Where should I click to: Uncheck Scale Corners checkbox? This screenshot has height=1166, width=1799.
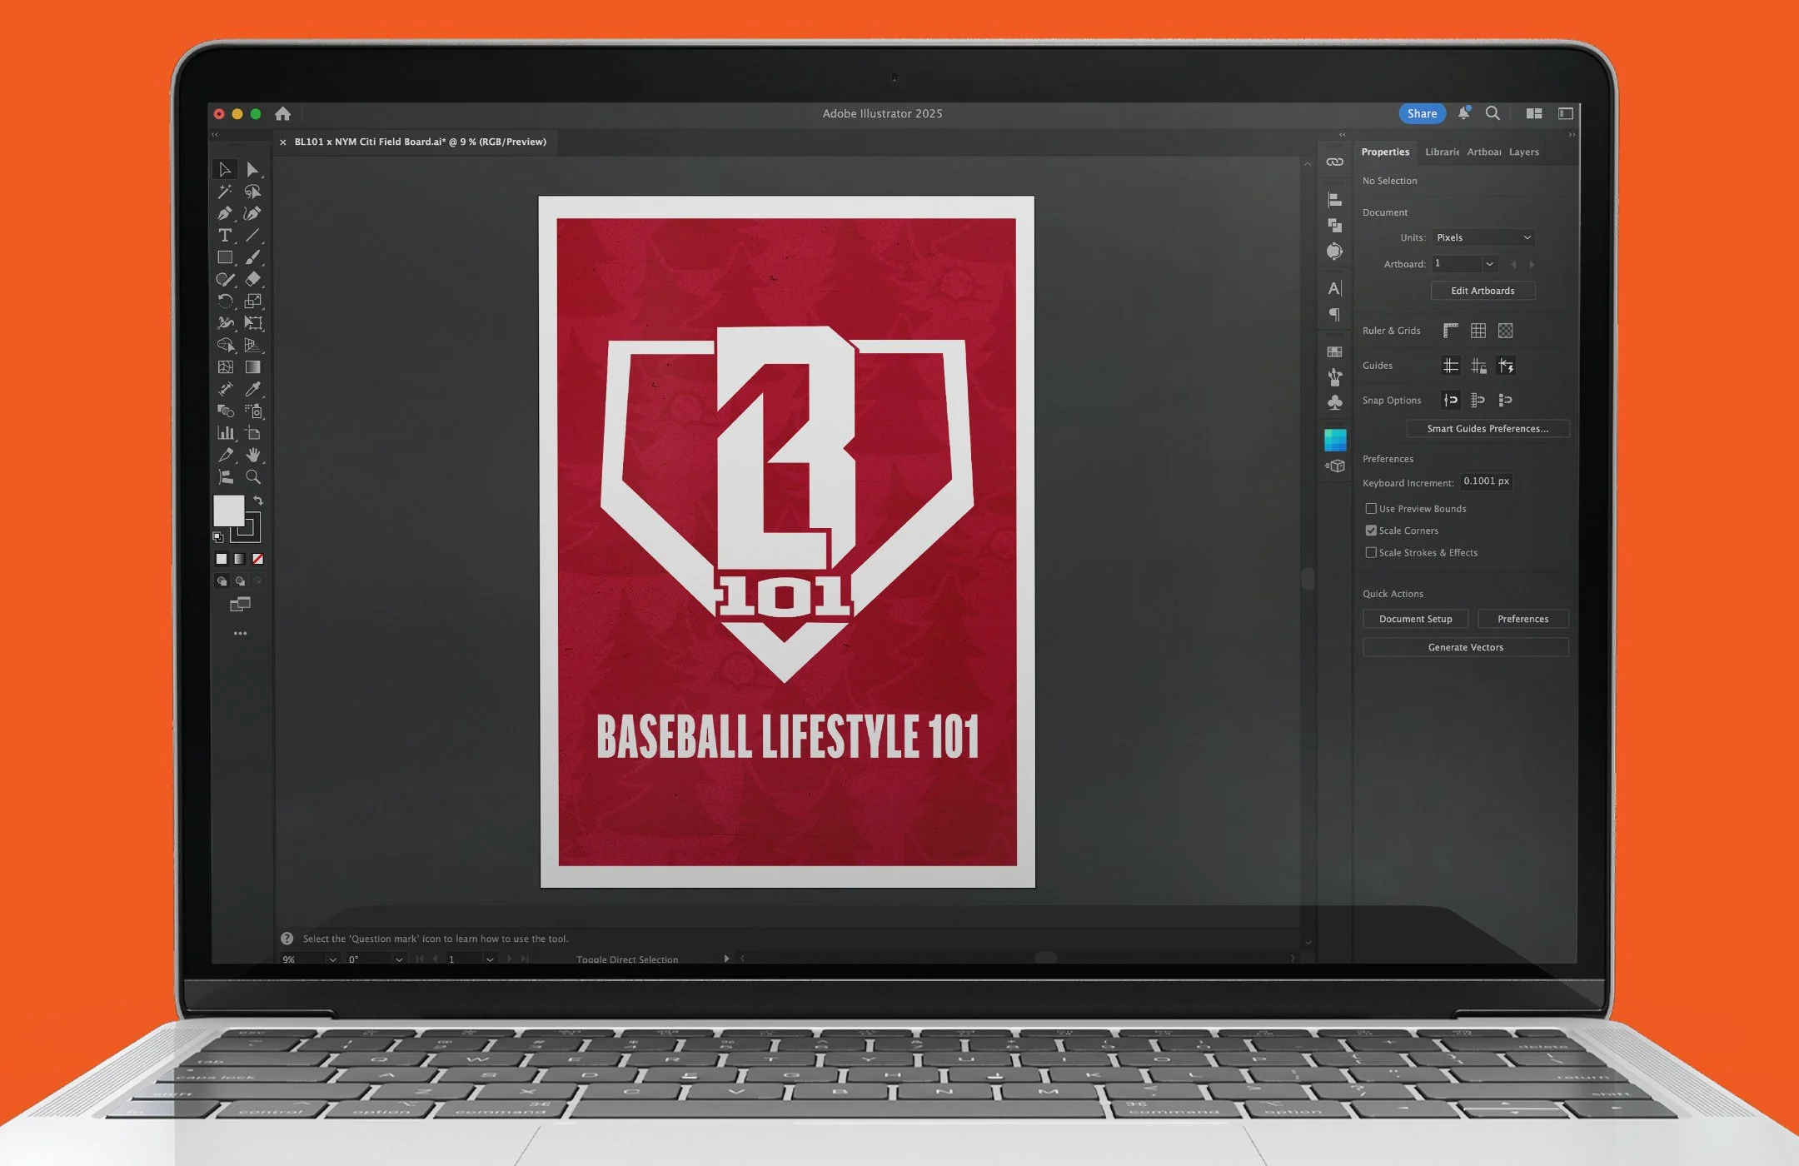[x=1371, y=531]
